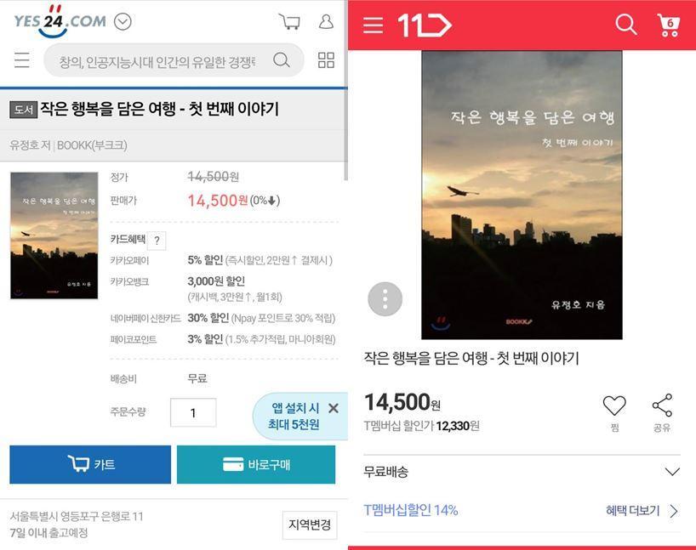Open the 11st cart with 6 items
The image size is (696, 550).
[669, 25]
